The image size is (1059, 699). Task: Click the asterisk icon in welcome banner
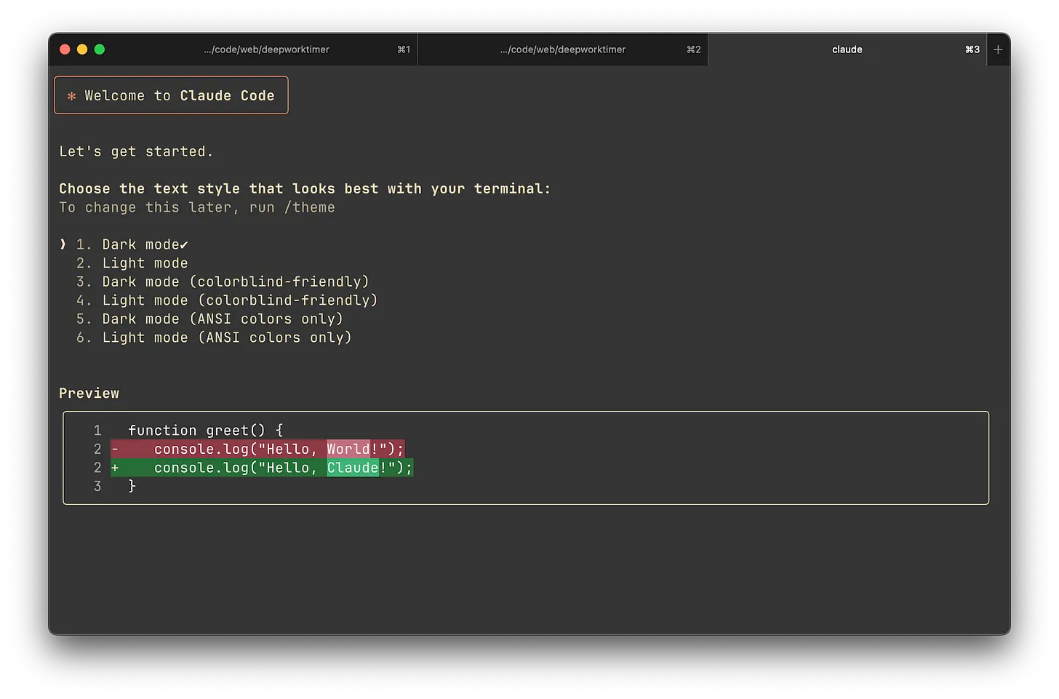[71, 96]
